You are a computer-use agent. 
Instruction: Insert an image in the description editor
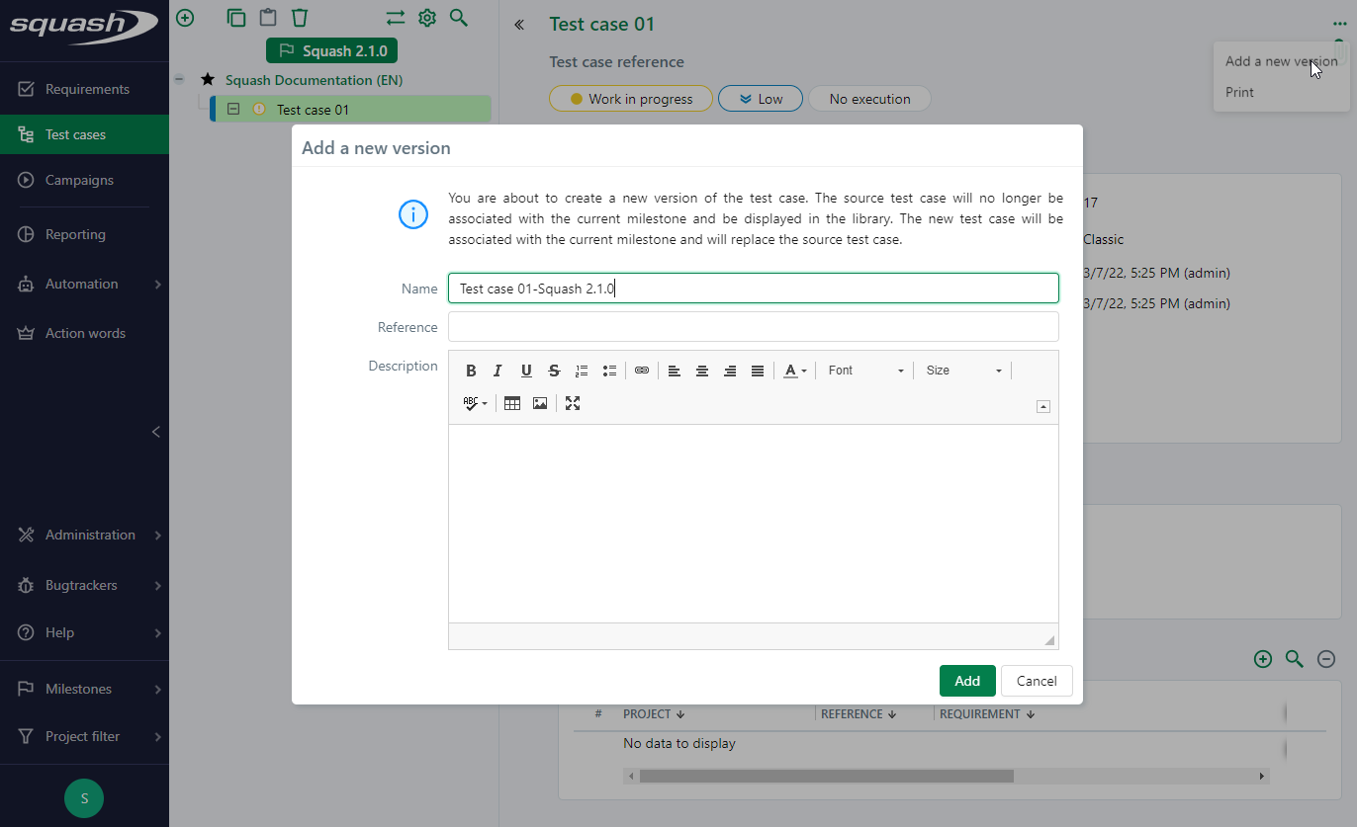(539, 403)
